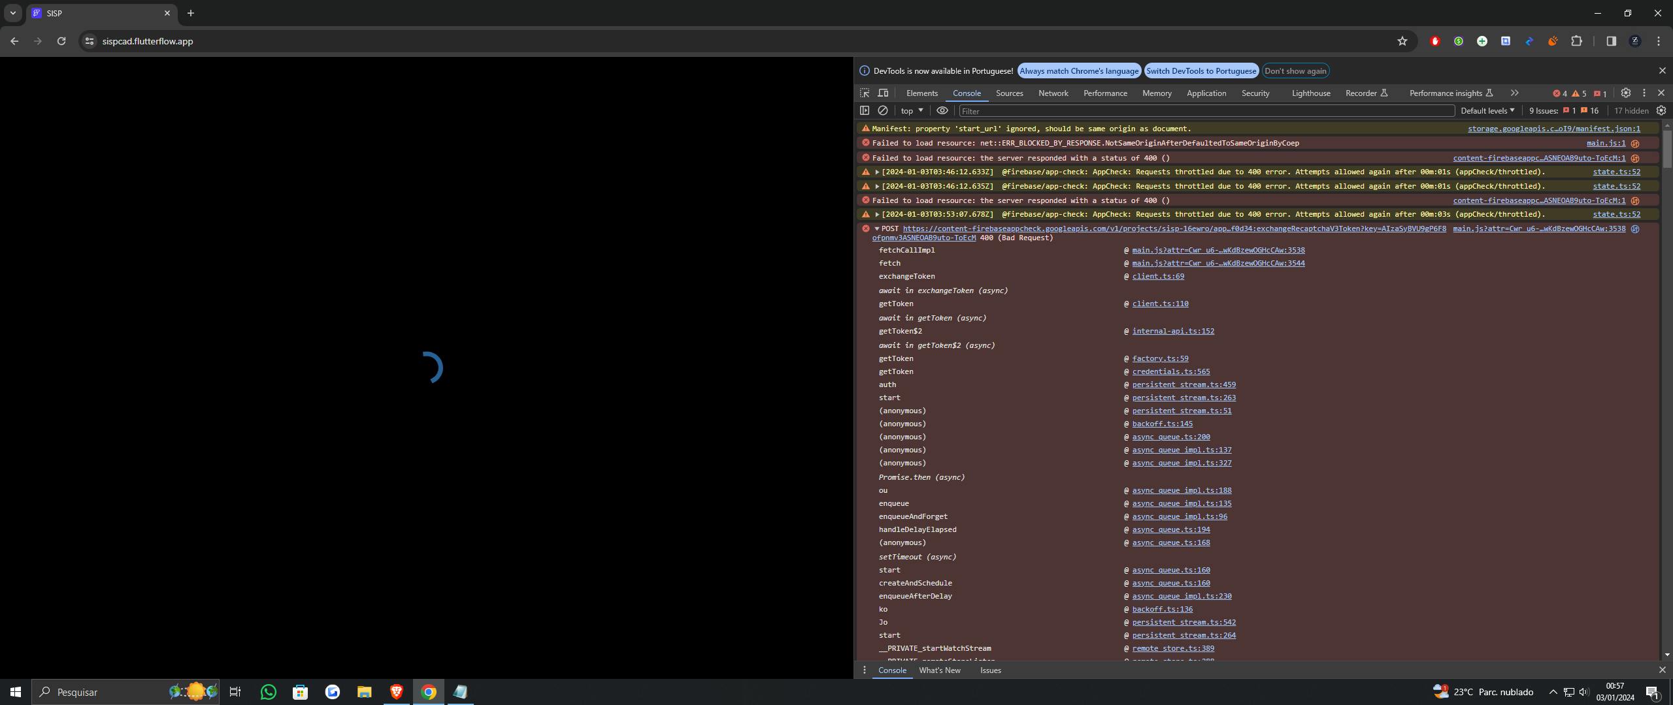The height and width of the screenshot is (705, 1673).
Task: Open Chrome extensions puzzle icon
Action: click(x=1576, y=41)
